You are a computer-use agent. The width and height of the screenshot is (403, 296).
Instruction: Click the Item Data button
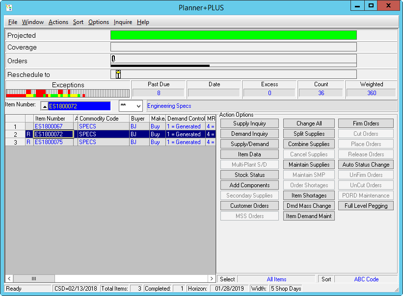(x=249, y=154)
